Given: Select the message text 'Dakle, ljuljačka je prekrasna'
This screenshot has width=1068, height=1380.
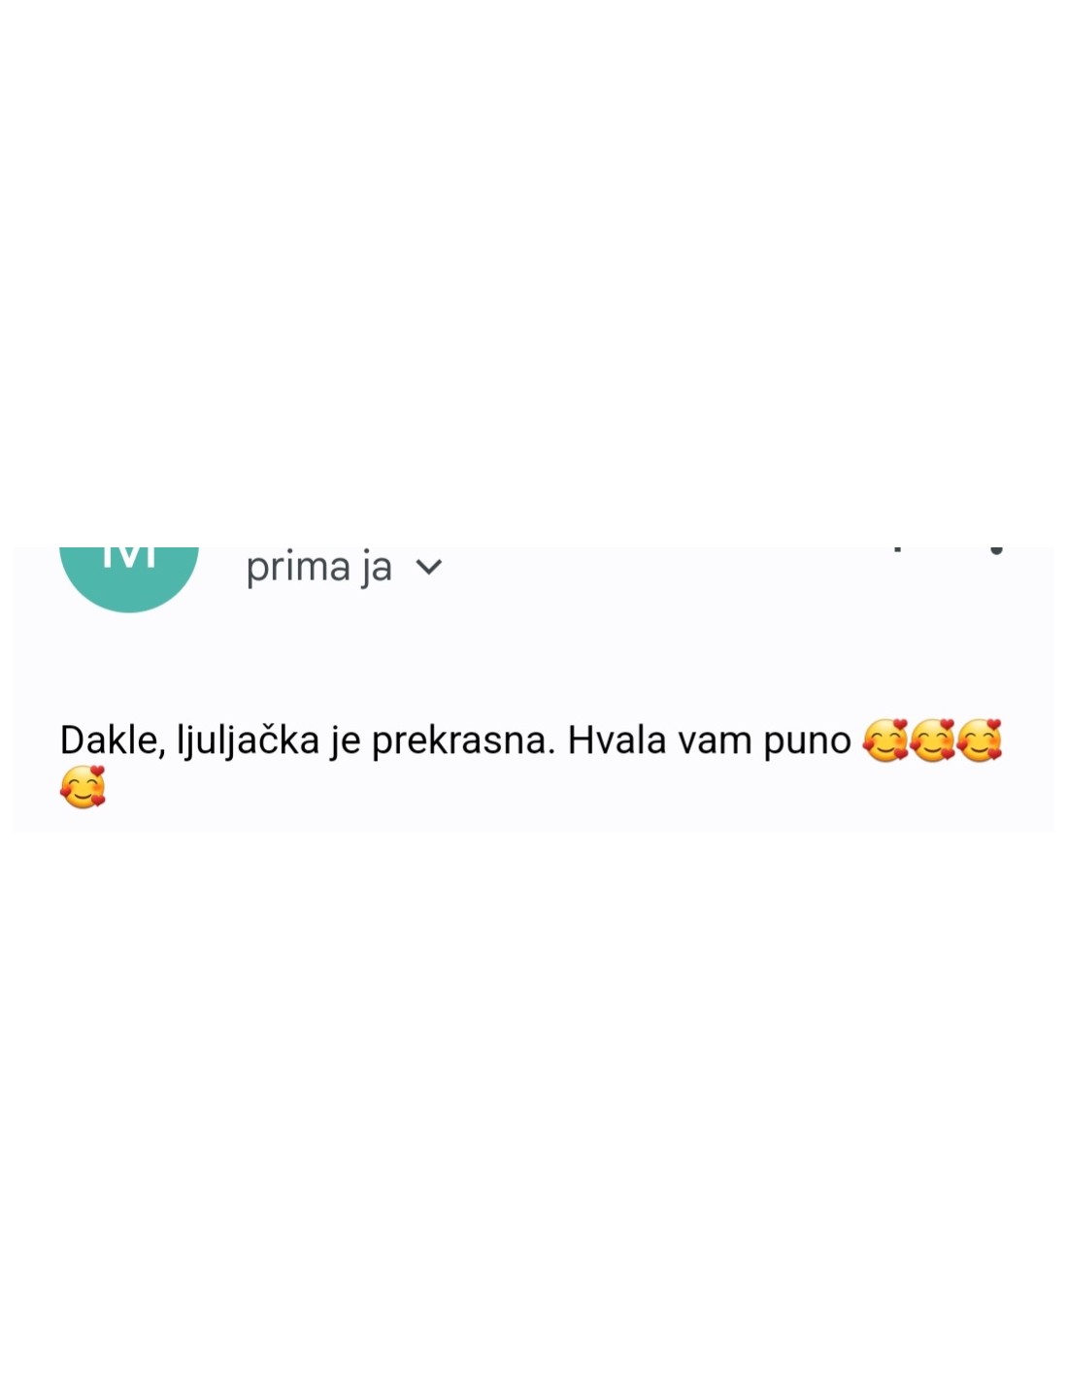Looking at the screenshot, I should (x=307, y=740).
